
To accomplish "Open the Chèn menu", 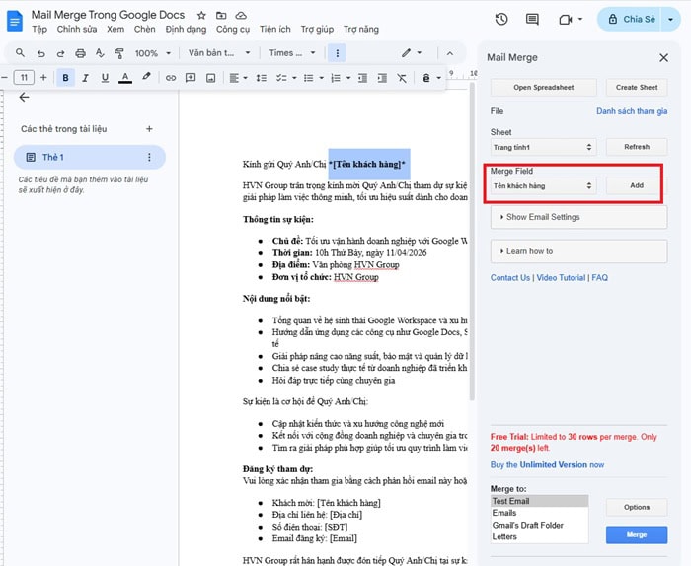I will [x=144, y=29].
